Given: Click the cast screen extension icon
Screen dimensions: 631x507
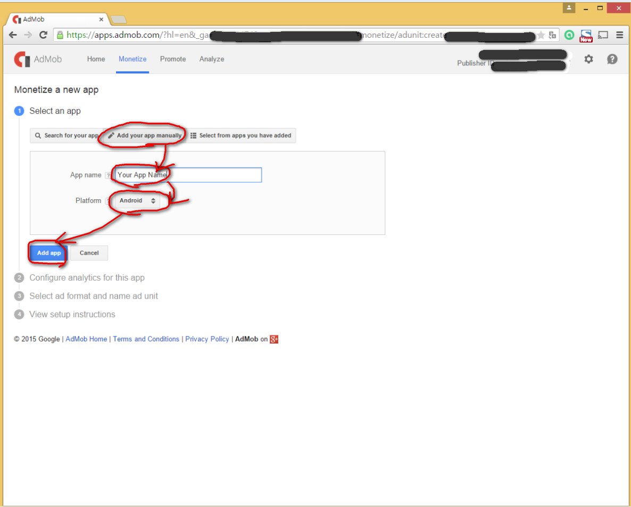Looking at the screenshot, I should (x=603, y=35).
